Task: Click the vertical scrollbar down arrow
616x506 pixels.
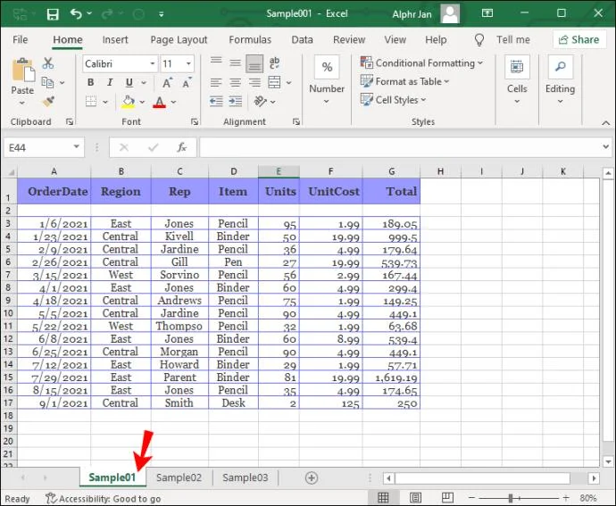Action: [608, 462]
